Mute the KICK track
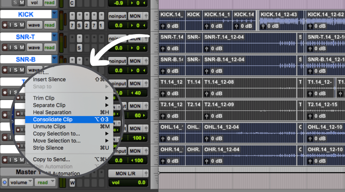The image size is (345, 192). [21, 25]
